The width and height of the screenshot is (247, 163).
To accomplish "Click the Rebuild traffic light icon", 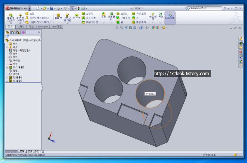I will click(79, 8).
